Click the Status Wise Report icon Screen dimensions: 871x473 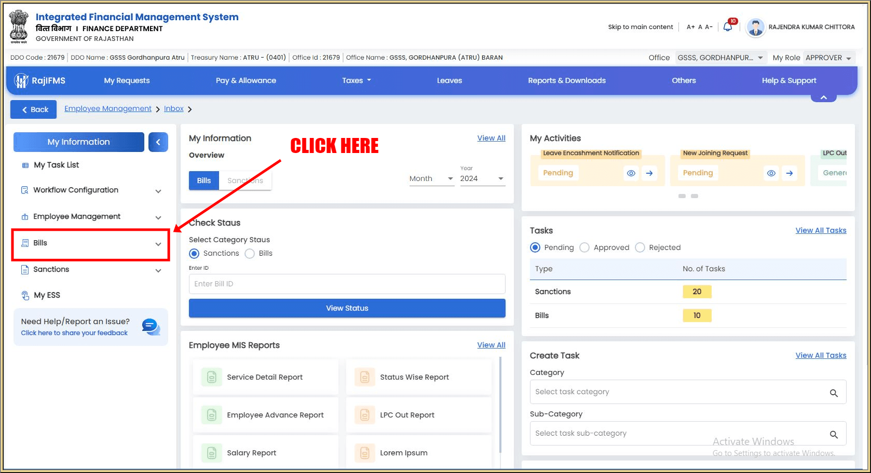[364, 377]
